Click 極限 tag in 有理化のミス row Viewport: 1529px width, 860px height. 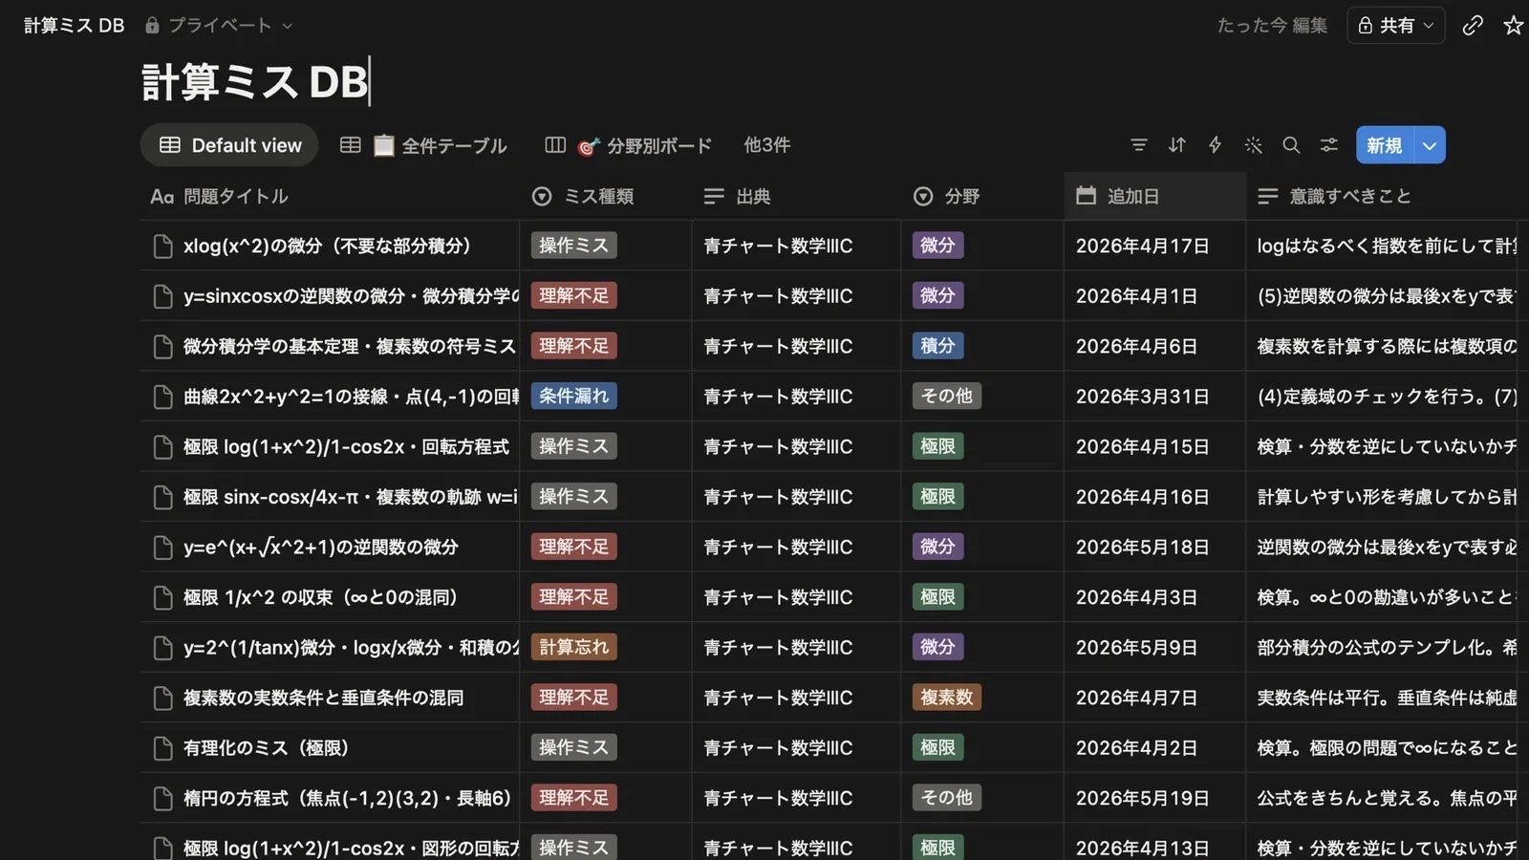937,748
